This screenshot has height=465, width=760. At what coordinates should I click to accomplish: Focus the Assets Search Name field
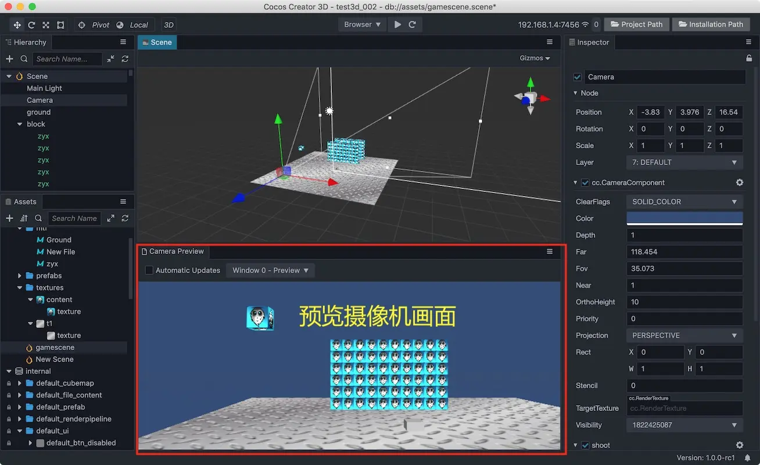tap(74, 218)
